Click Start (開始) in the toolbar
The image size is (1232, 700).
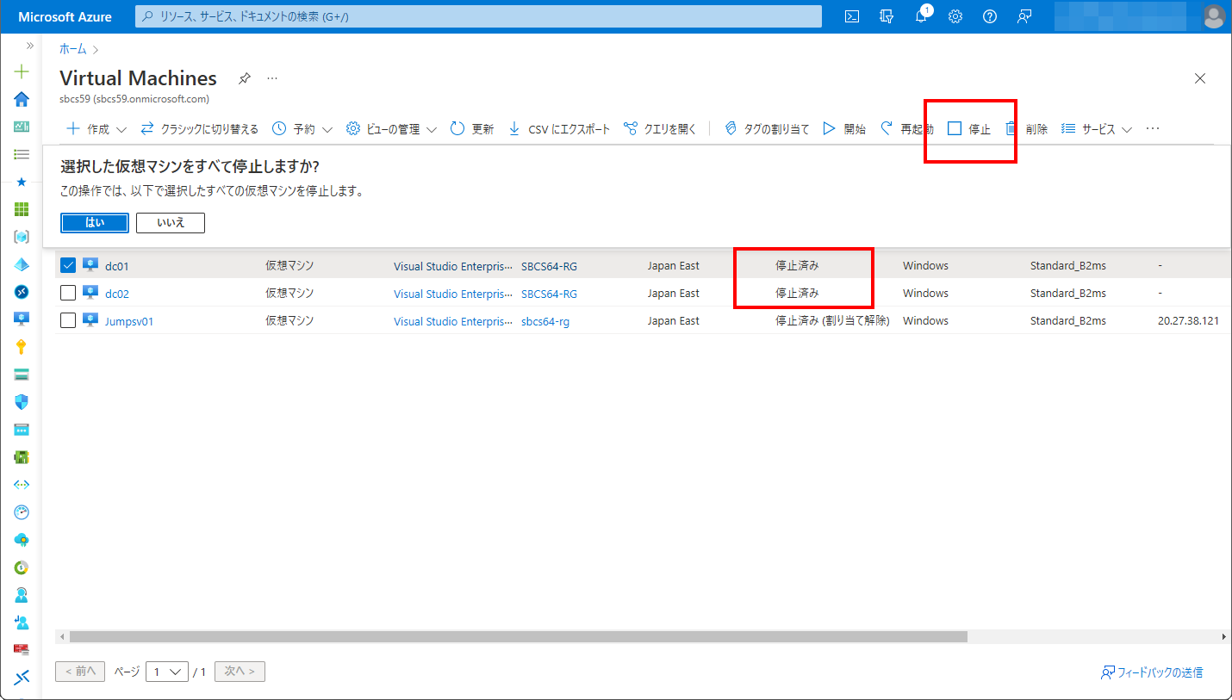844,129
